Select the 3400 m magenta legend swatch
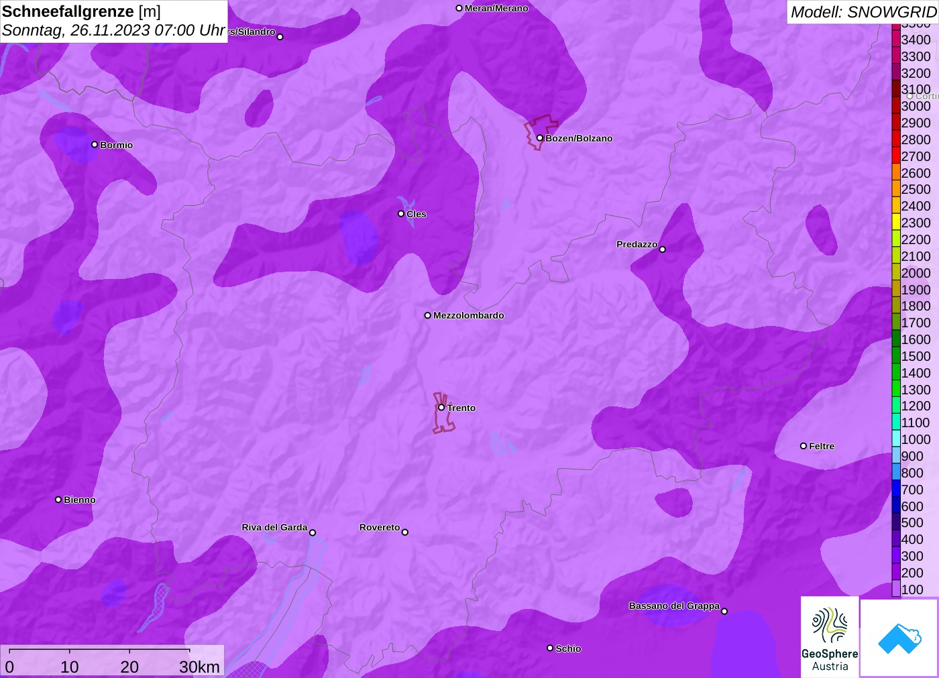 (x=896, y=39)
